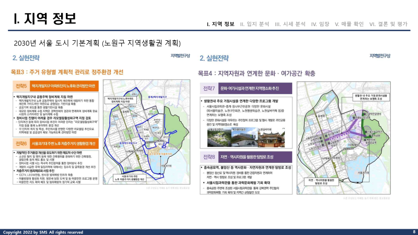The height and width of the screenshot is (235, 418).
Task: Click right-map callout '생활권 내 주요 거점 문화시설을 연계하는 보행축 조성'
Action: coord(371,97)
